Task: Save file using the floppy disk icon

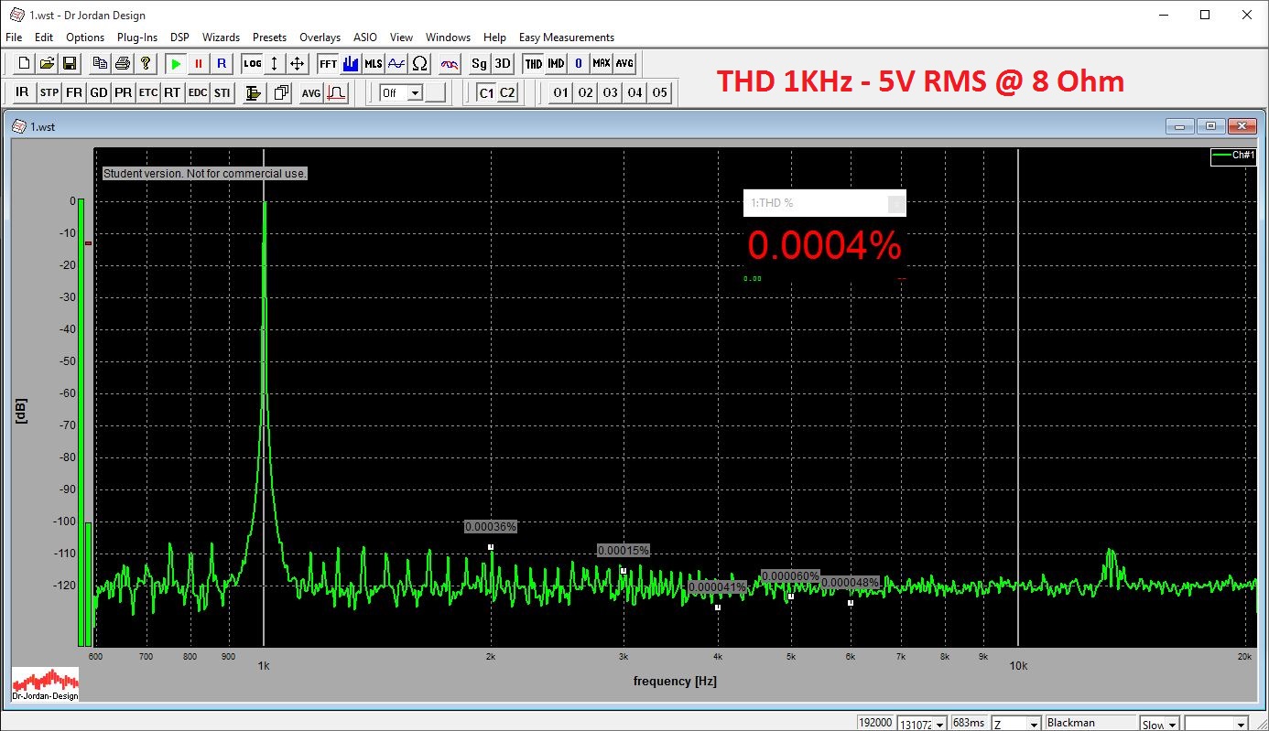Action: point(70,64)
